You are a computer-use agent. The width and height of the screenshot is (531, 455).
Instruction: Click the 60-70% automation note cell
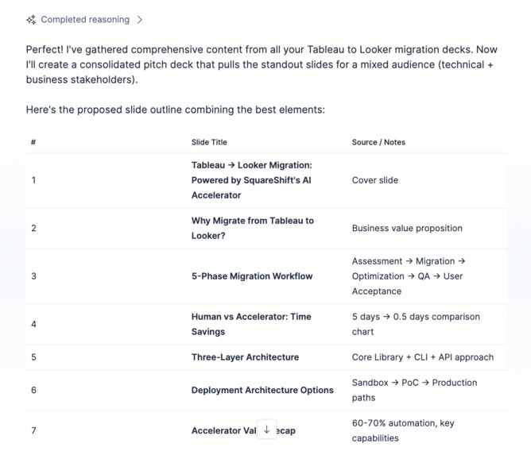pos(403,430)
